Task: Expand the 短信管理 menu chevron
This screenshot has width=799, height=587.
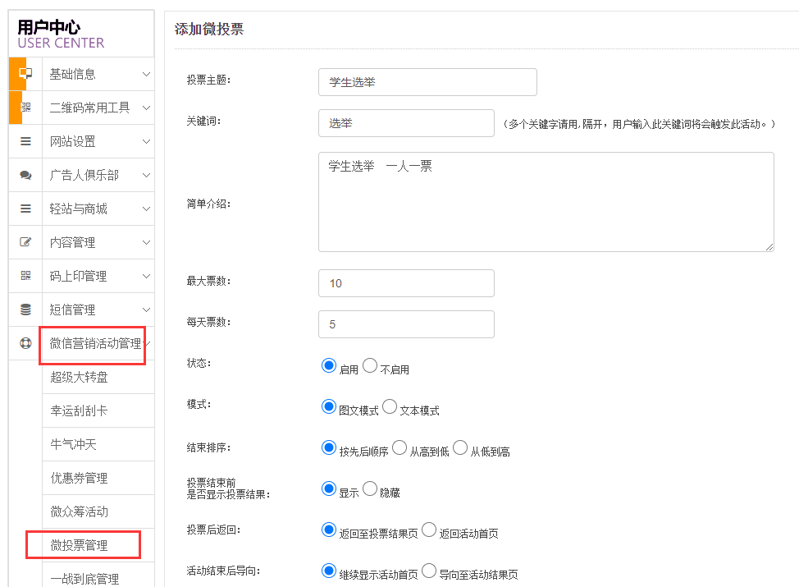Action: point(146,310)
